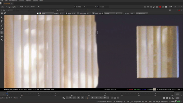This screenshot has height=103, width=183.
Task: Jump to last frame button
Action: point(105,98)
